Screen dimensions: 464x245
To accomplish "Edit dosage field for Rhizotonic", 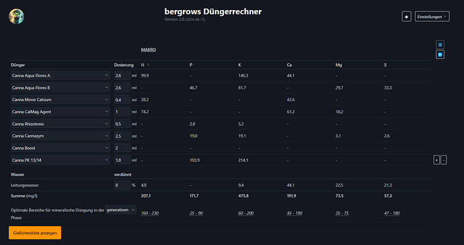I will point(122,124).
